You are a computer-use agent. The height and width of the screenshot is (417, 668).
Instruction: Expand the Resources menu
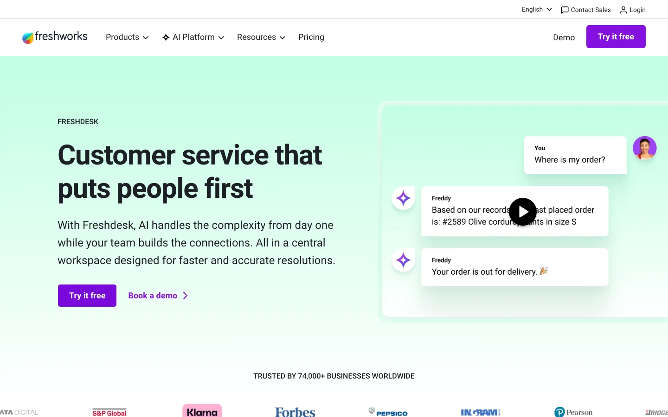(x=261, y=37)
